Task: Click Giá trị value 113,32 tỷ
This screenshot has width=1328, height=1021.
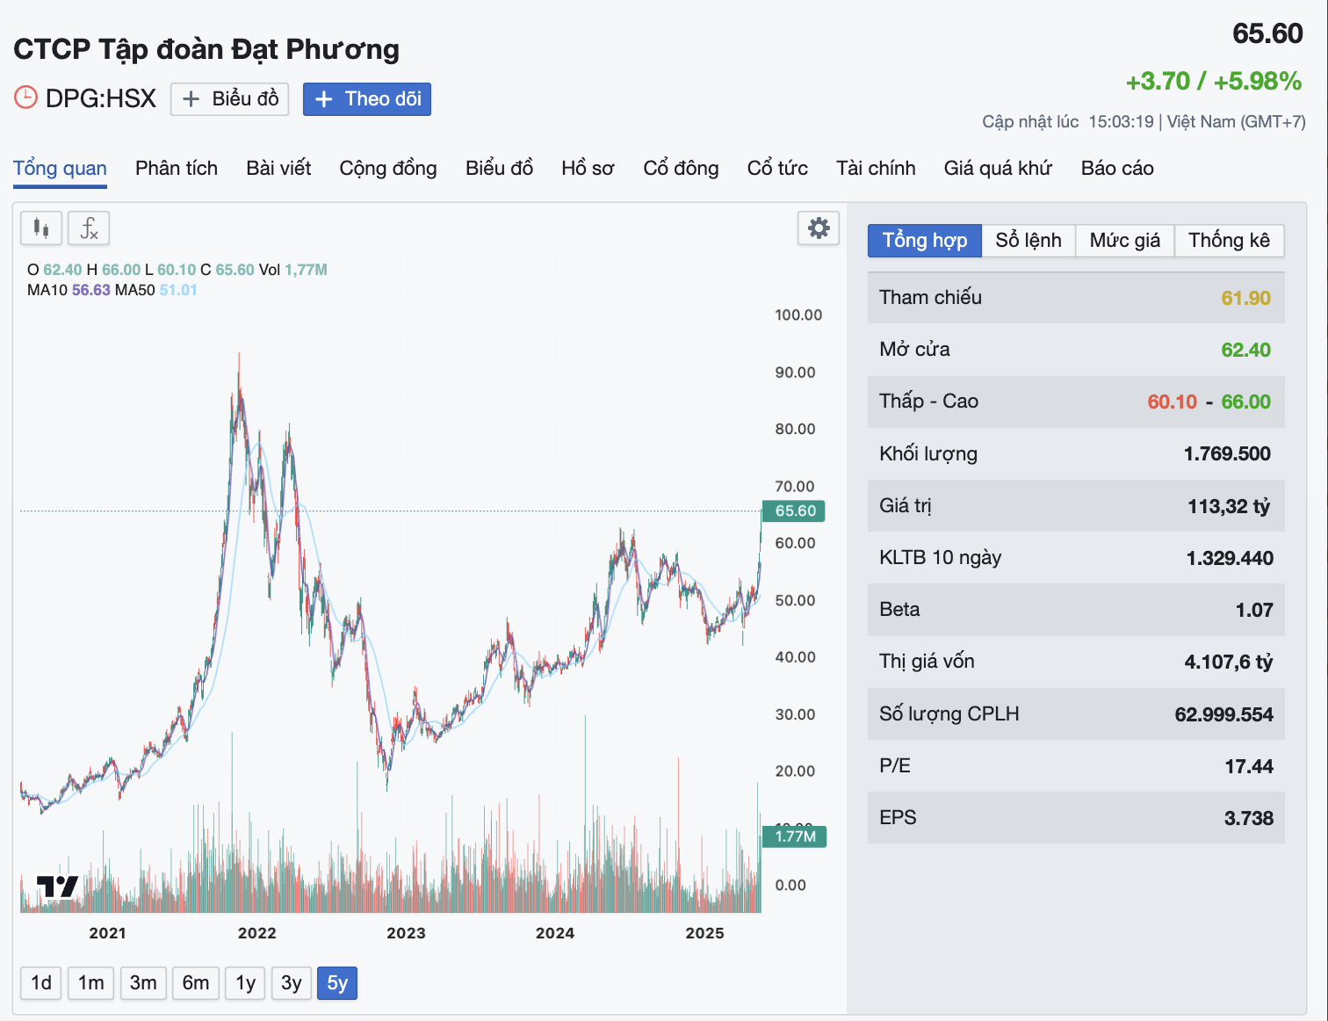Action: click(x=1229, y=506)
